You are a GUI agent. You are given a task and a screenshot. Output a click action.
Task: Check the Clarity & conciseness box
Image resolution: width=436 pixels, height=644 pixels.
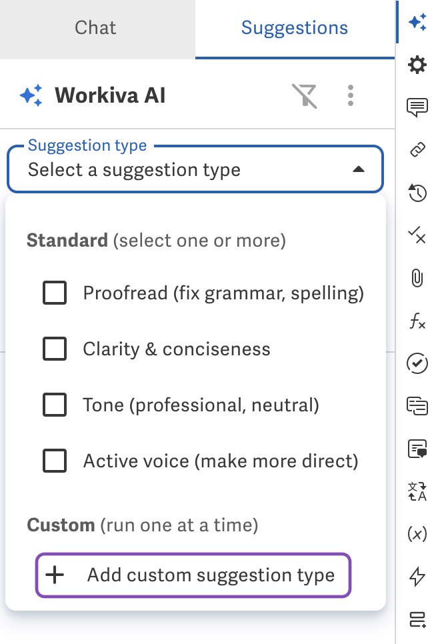(x=55, y=349)
